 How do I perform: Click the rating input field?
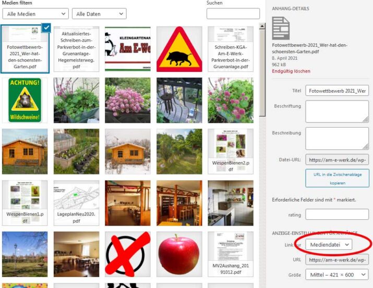[x=337, y=215]
